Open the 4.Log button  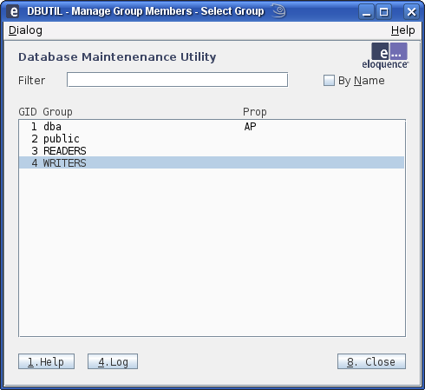tap(113, 361)
